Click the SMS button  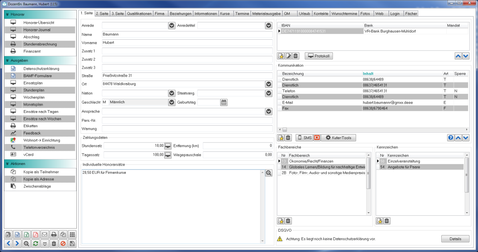[304, 138]
